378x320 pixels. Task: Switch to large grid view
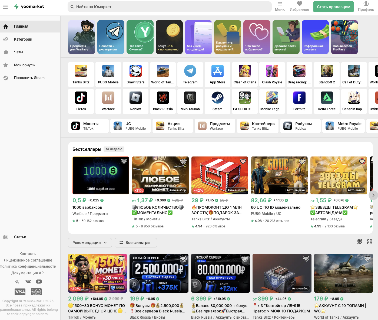(370, 242)
